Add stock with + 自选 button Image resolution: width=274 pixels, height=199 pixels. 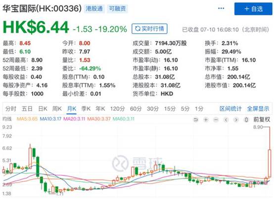click(253, 9)
